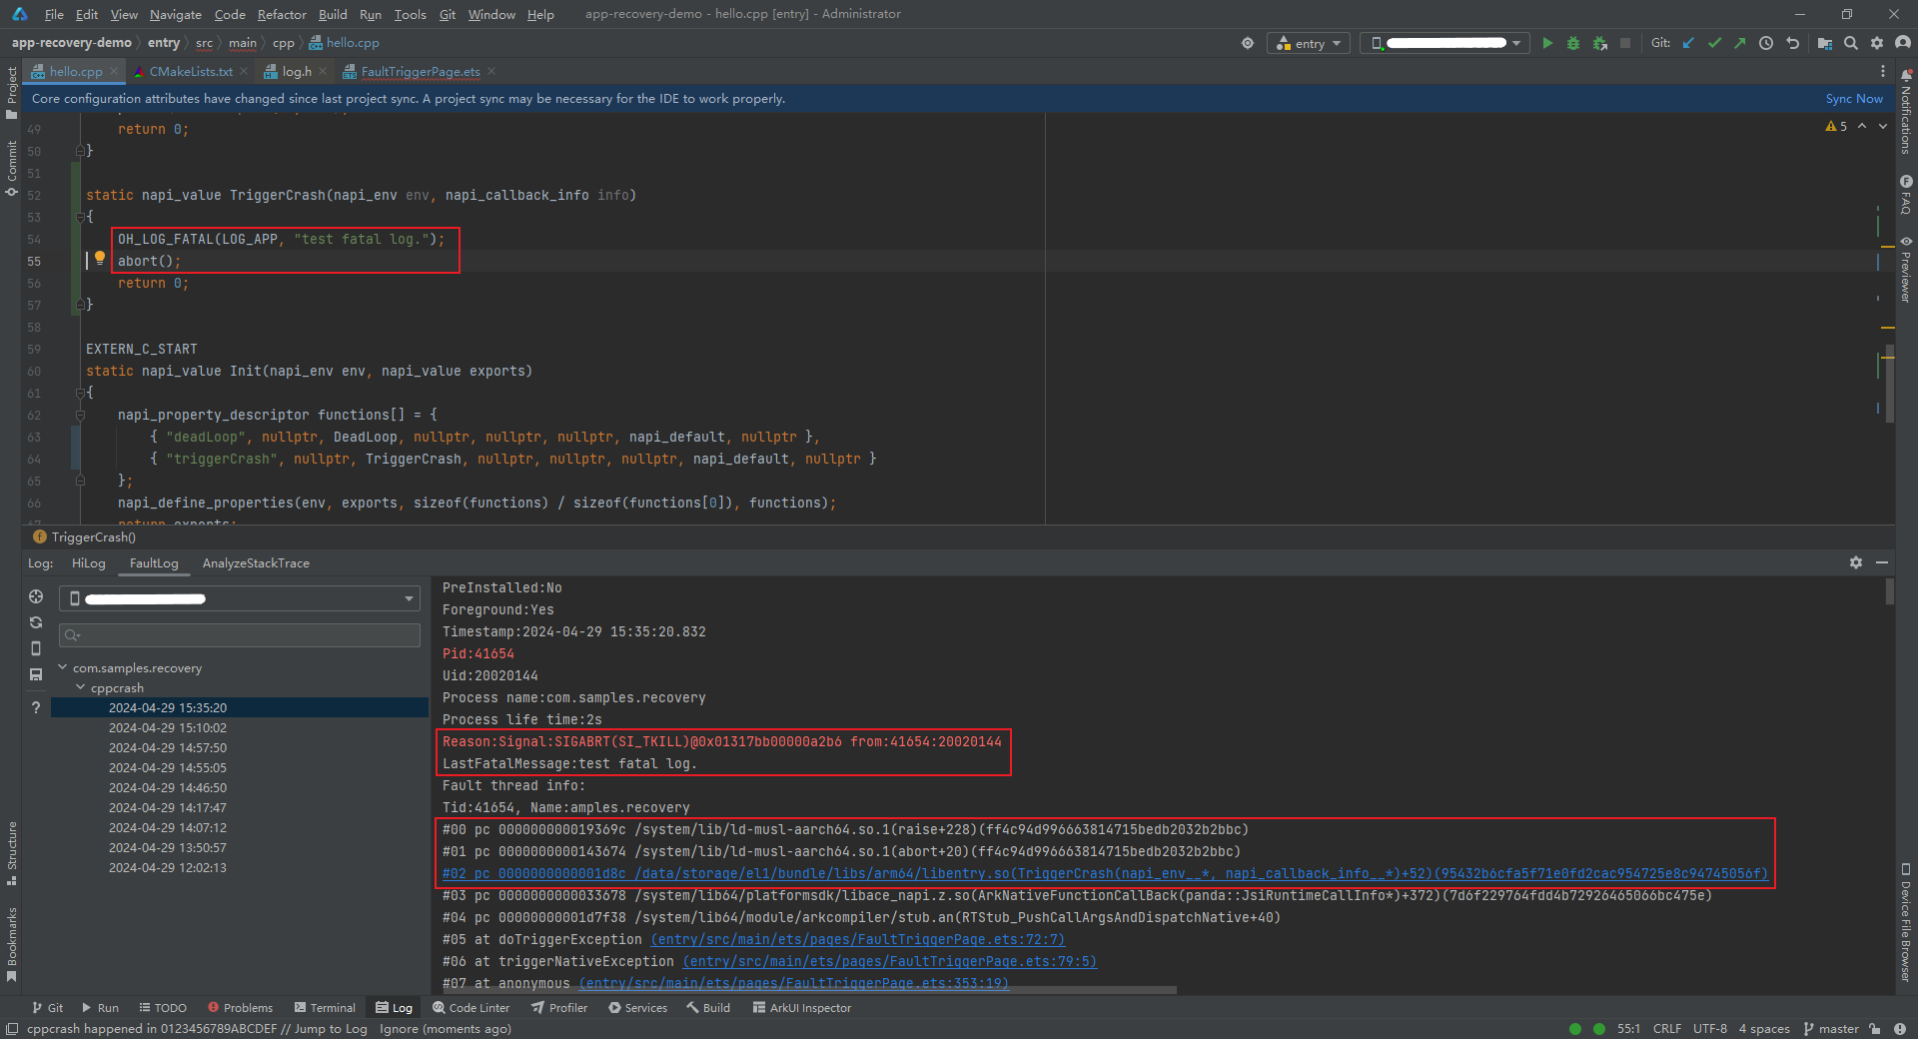Click the refresh icon in FaultLog panel
This screenshot has width=1918, height=1039.
pos(36,622)
